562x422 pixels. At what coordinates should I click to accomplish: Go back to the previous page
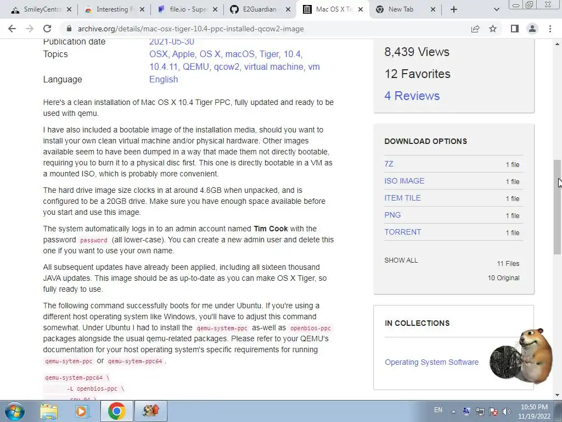pyautogui.click(x=12, y=29)
